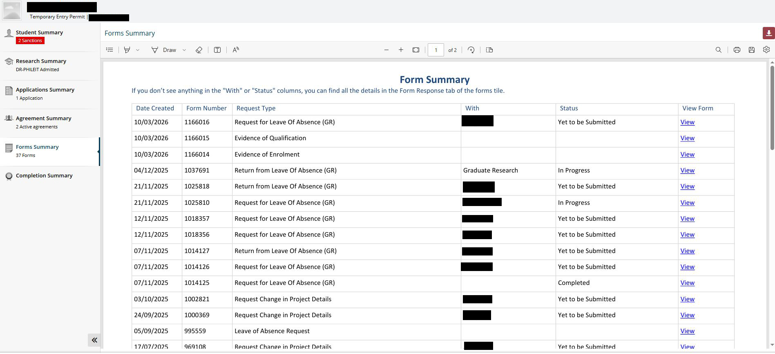View form 1166016

(687, 122)
